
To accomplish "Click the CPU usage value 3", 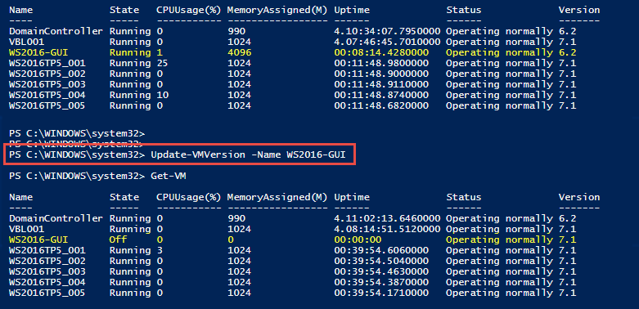I will click(160, 250).
